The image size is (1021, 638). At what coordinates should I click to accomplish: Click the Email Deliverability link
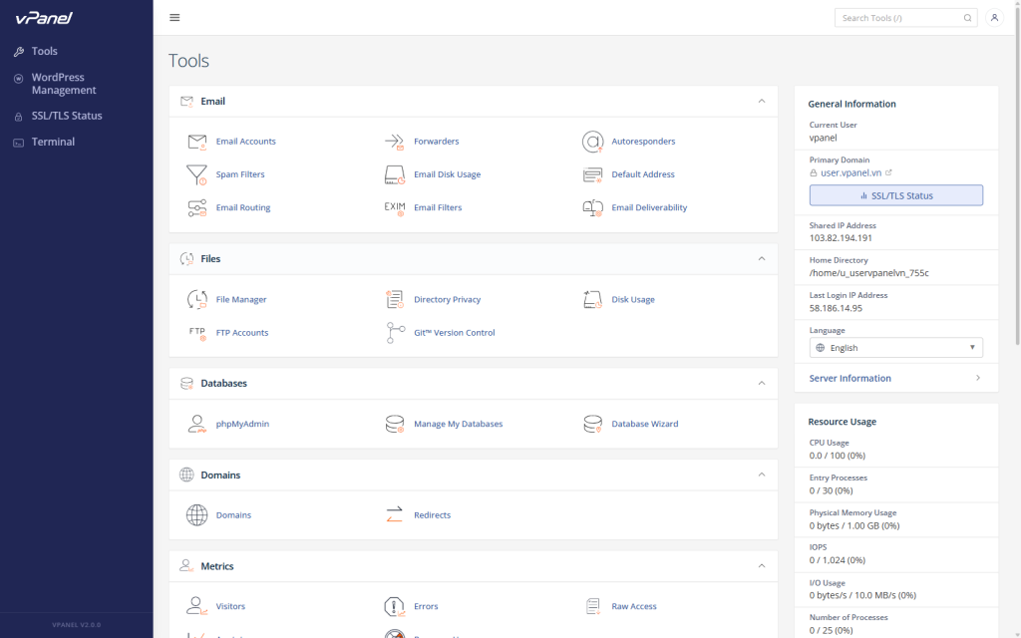coord(649,207)
